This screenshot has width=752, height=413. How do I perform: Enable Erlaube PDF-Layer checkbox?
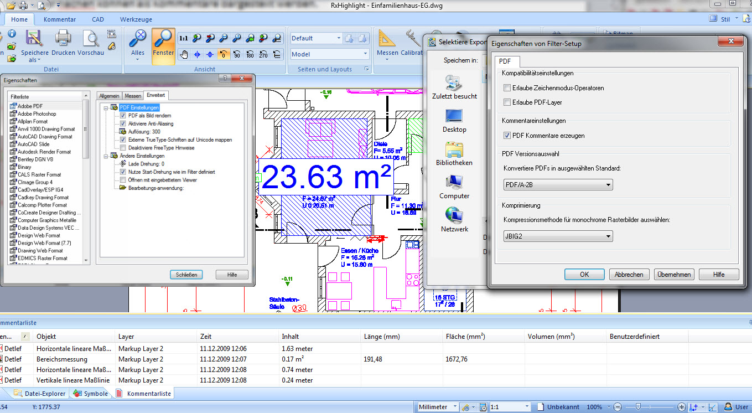pos(507,102)
